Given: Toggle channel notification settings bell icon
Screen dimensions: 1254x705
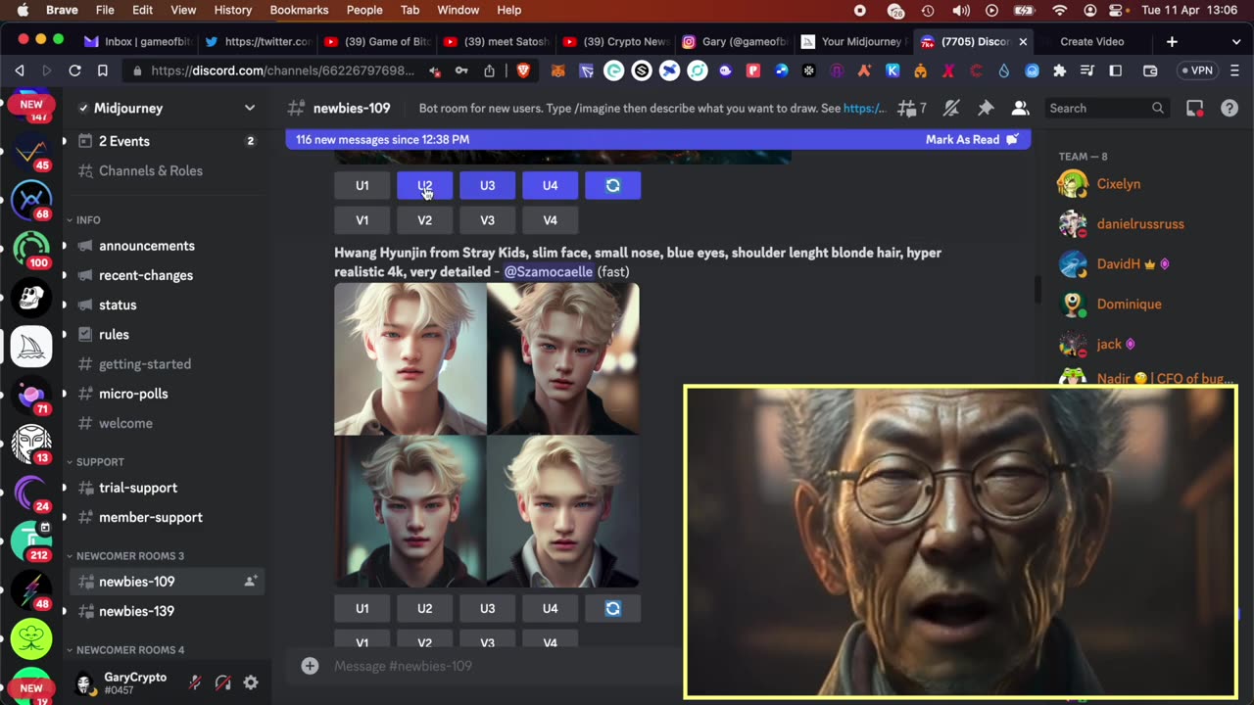Looking at the screenshot, I should click(951, 108).
